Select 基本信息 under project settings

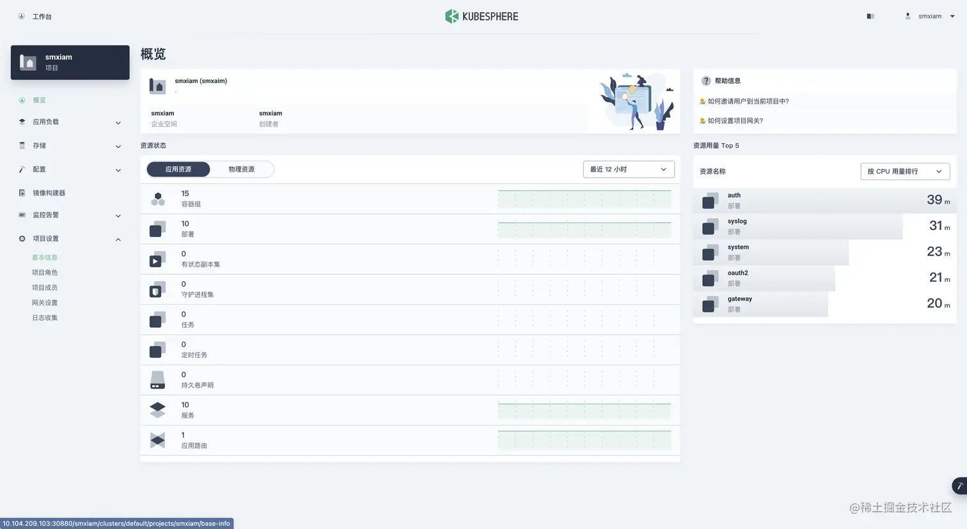click(x=45, y=257)
